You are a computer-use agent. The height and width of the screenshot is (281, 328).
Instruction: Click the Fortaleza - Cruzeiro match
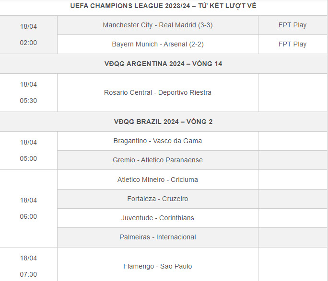158,199
